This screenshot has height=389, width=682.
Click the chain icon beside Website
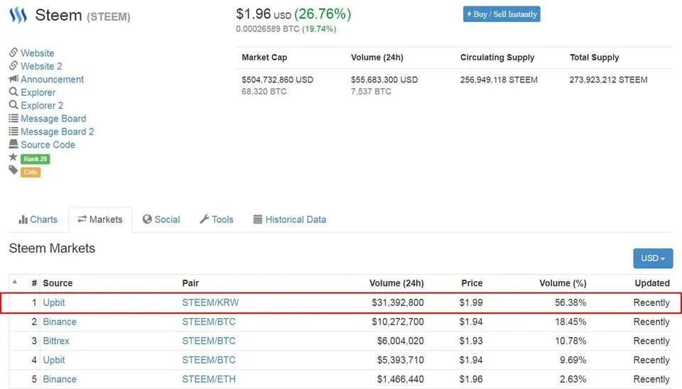(x=13, y=53)
